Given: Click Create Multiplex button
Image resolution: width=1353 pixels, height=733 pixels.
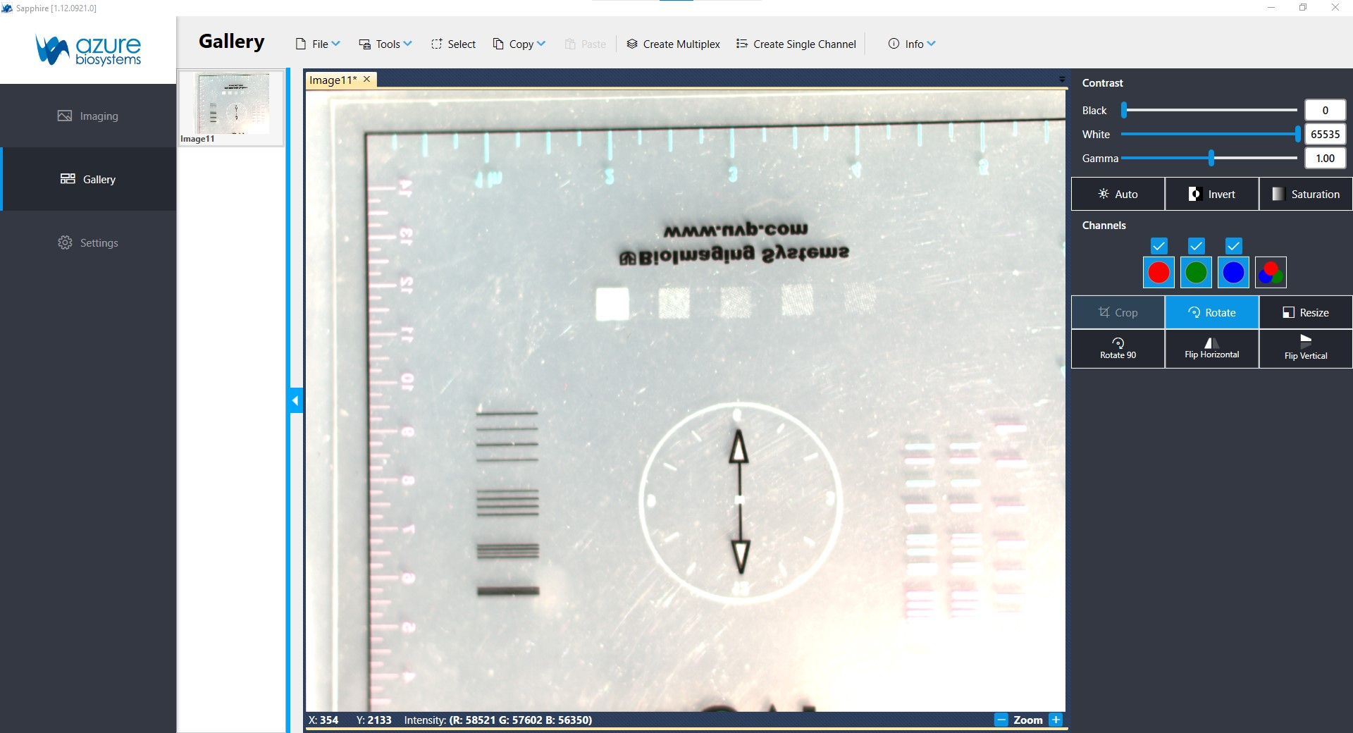Looking at the screenshot, I should (673, 44).
